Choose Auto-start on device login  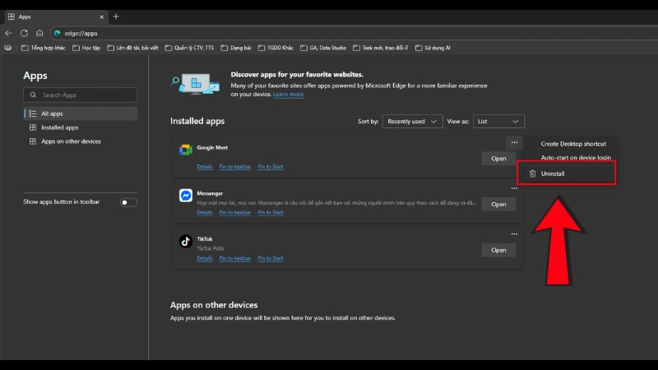tap(575, 158)
